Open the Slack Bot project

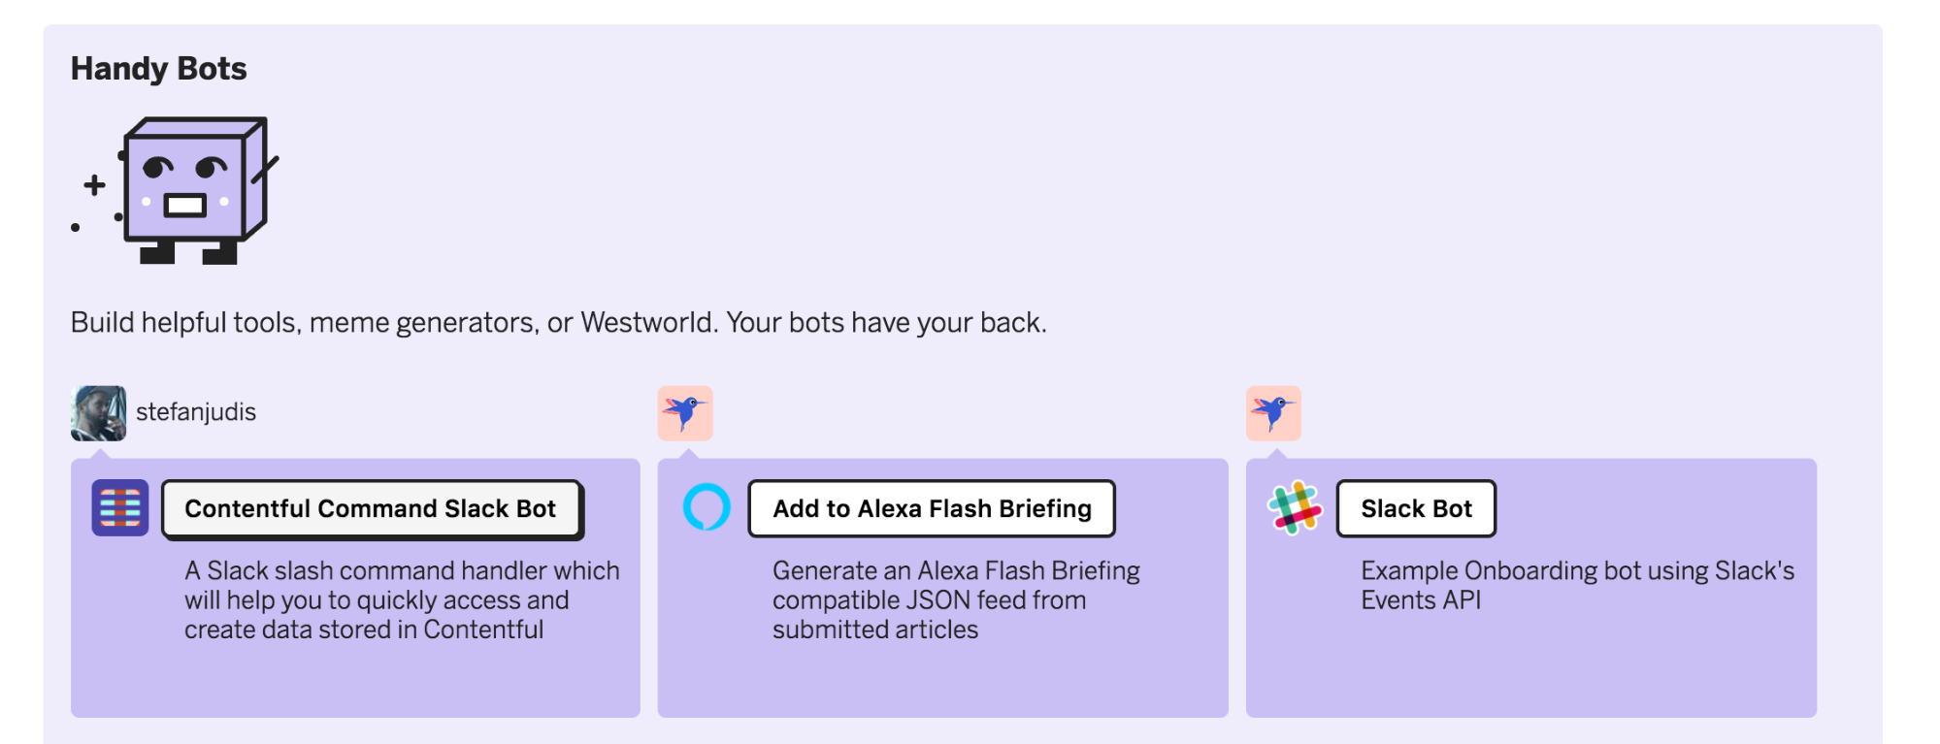click(x=1416, y=508)
